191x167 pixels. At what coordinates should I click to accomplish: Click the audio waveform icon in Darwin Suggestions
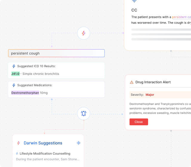tap(78, 143)
